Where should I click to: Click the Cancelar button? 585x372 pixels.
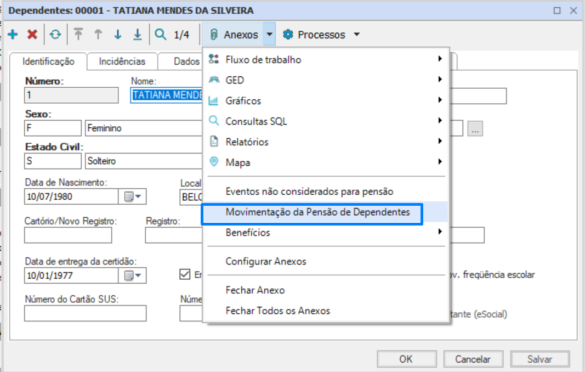click(473, 359)
